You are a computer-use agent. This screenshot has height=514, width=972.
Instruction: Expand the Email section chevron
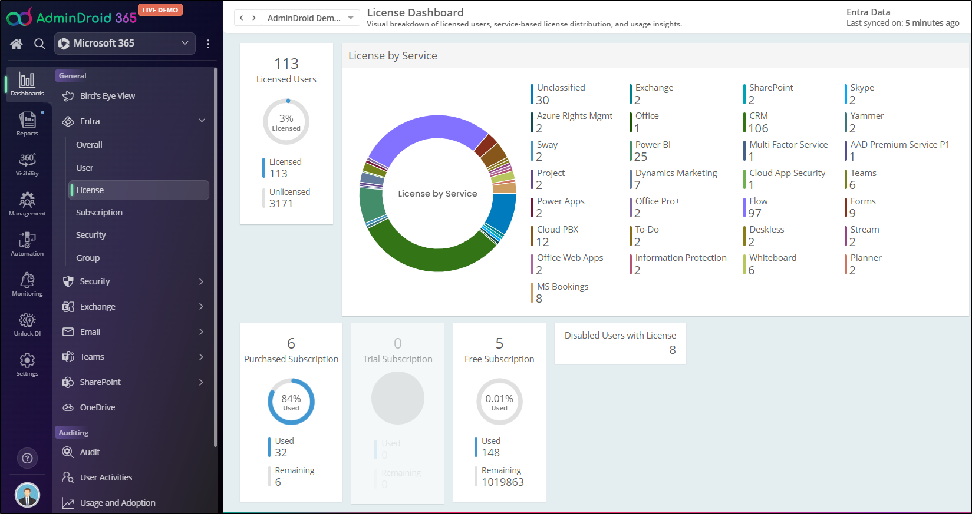(x=201, y=332)
